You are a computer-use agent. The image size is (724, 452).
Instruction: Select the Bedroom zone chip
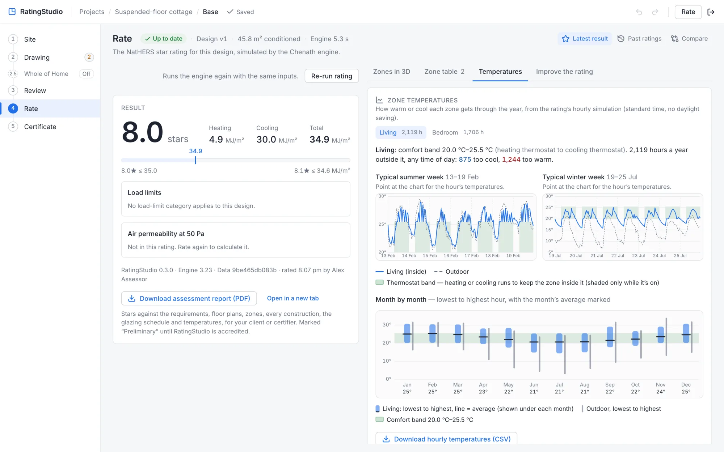tap(458, 132)
